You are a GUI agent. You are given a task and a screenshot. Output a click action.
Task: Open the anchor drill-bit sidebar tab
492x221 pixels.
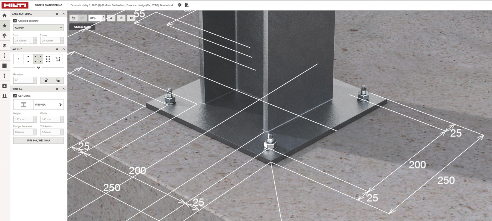(4, 56)
